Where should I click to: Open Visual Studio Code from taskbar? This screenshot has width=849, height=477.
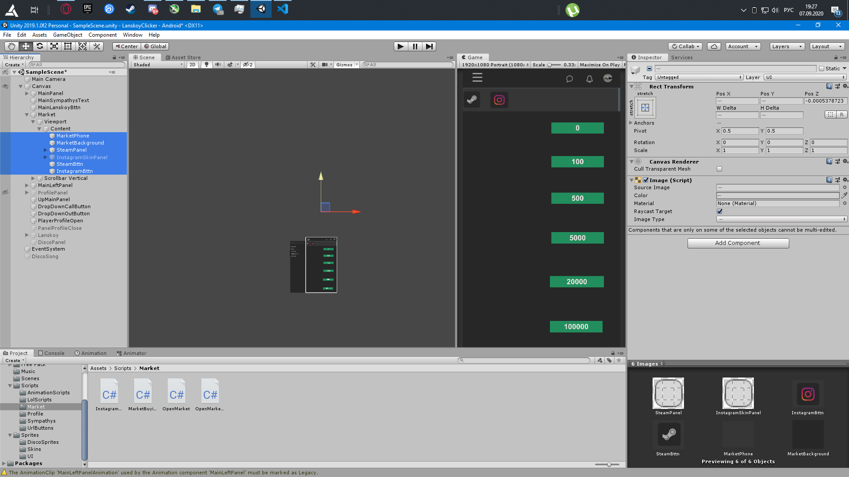(x=283, y=9)
